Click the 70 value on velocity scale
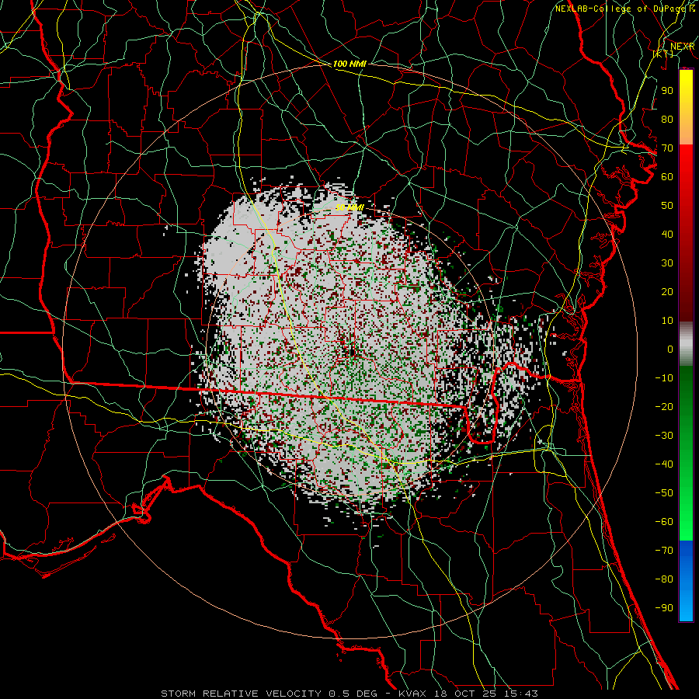Image resolution: width=699 pixels, height=699 pixels. (x=667, y=148)
